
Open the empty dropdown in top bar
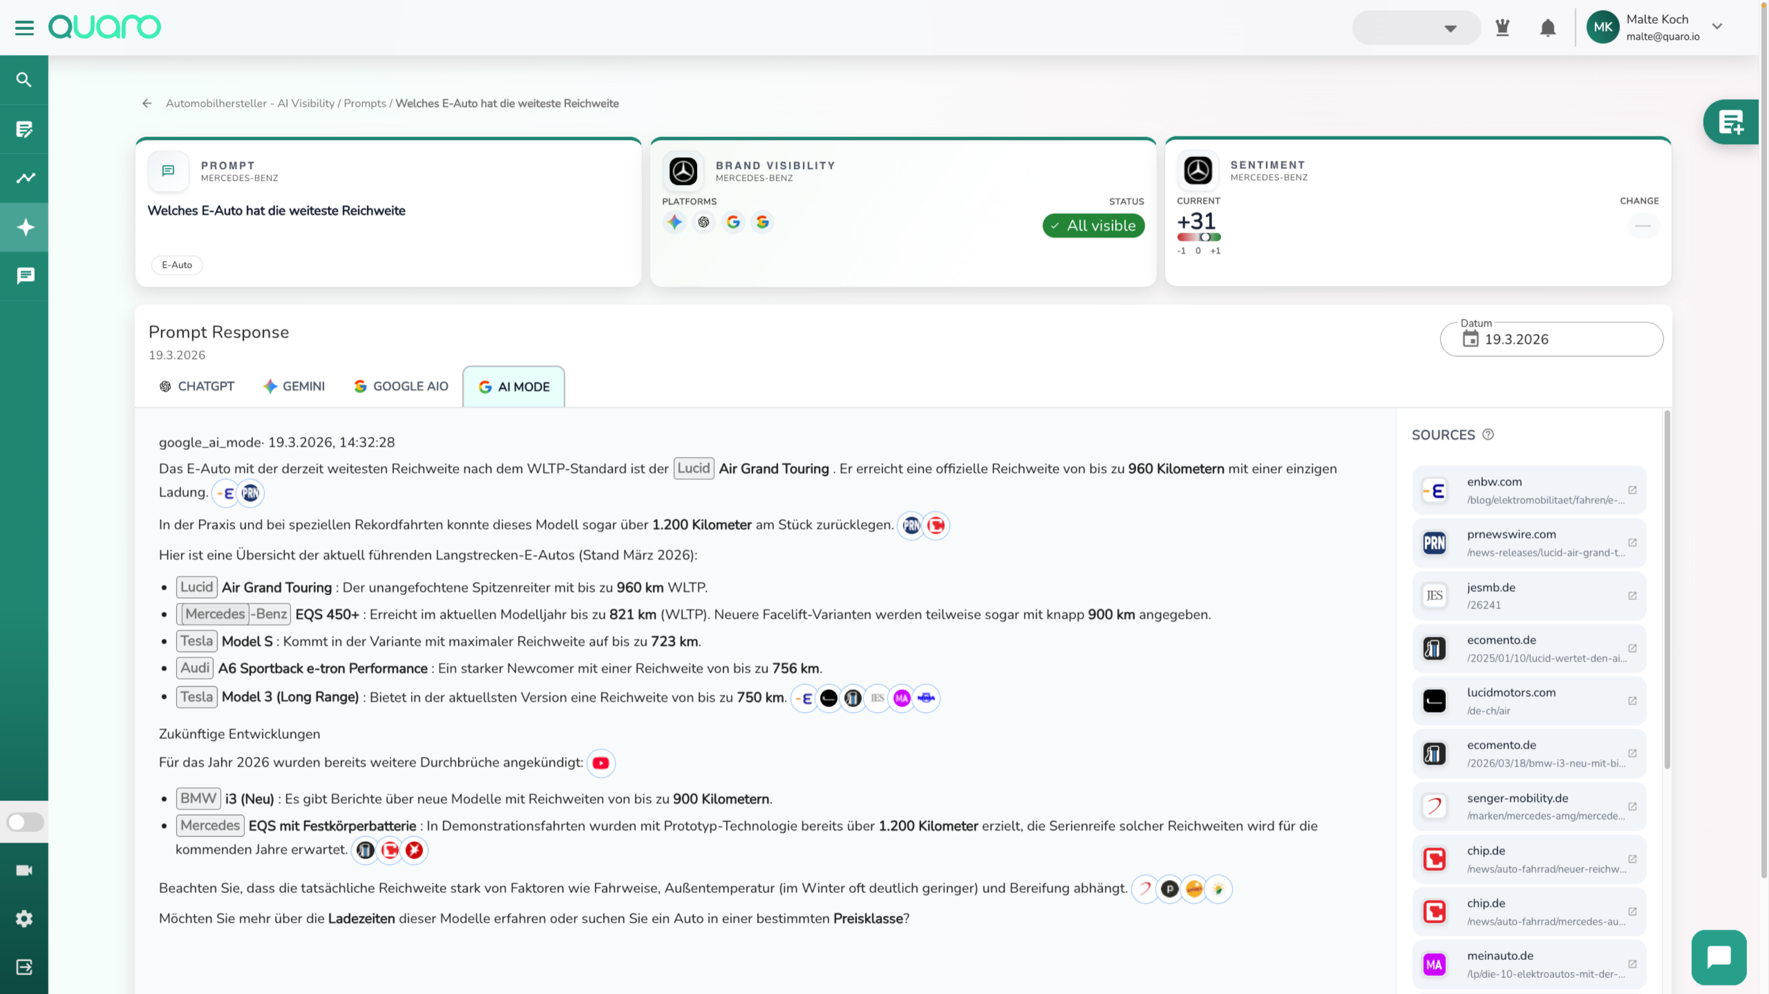point(1415,28)
